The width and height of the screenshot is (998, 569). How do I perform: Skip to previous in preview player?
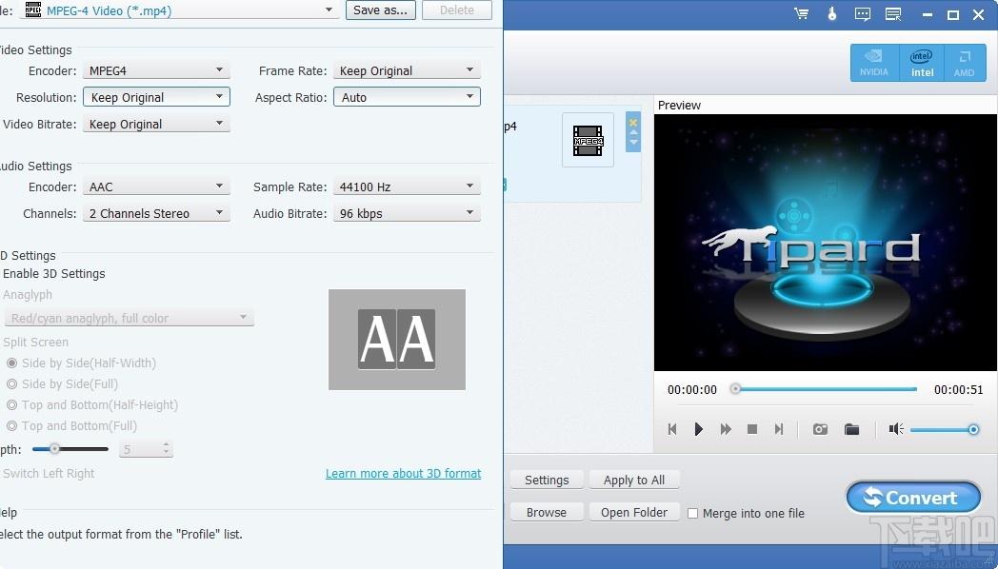(x=672, y=429)
